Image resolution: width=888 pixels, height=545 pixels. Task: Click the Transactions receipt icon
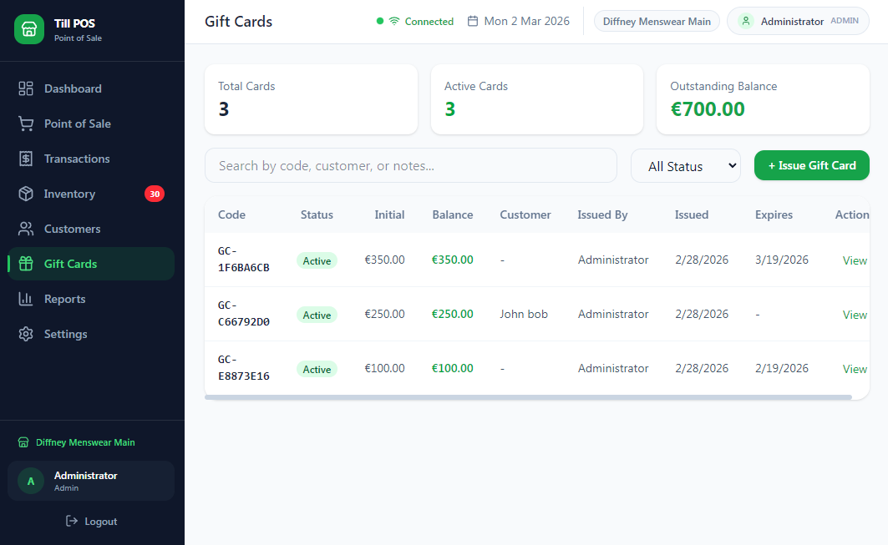coord(26,159)
